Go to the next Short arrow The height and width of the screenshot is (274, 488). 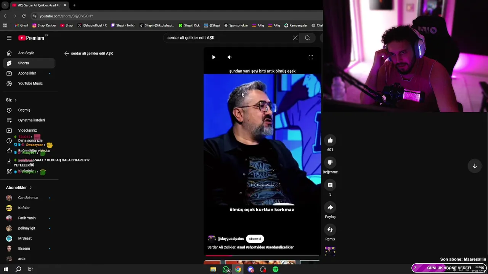[x=475, y=166]
